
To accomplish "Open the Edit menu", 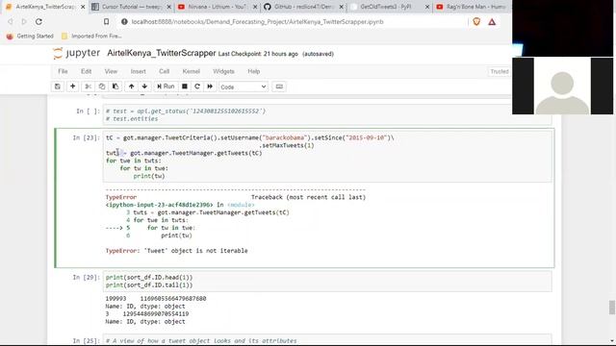I will (86, 71).
